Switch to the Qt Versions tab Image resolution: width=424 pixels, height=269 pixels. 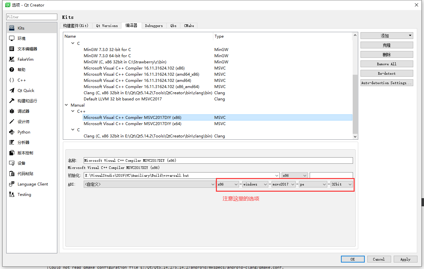coord(107,26)
